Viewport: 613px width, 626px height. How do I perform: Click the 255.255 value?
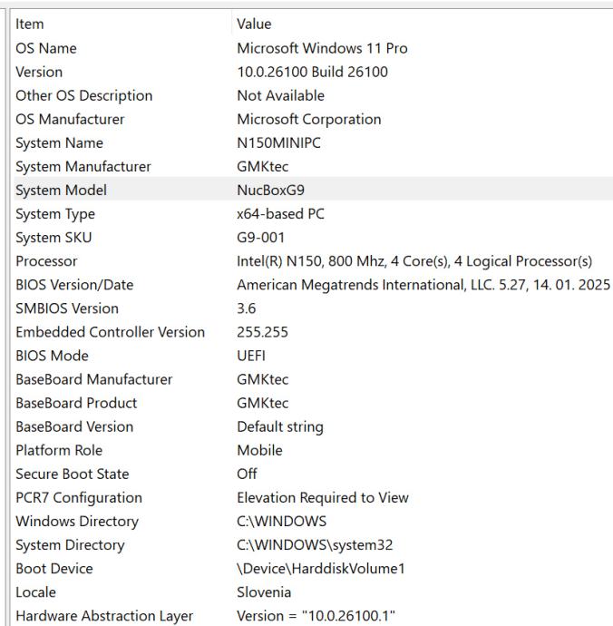point(263,332)
